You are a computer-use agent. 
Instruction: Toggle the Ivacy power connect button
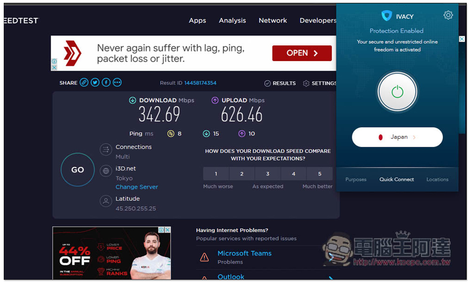pyautogui.click(x=397, y=92)
